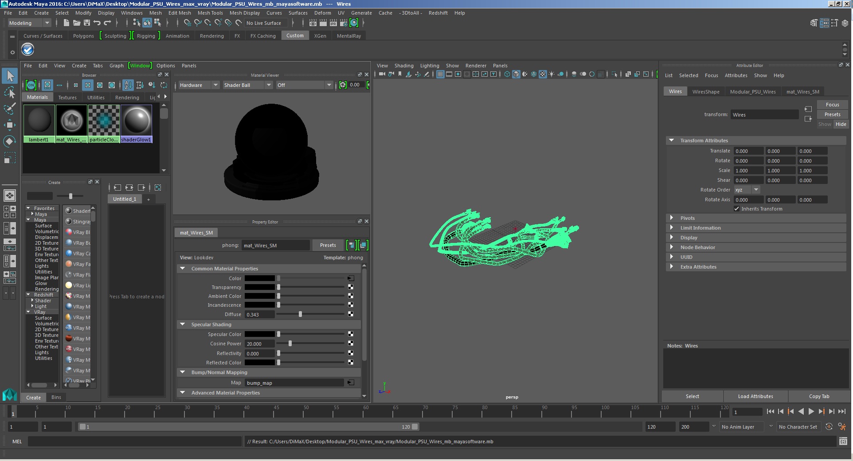Click the Color map checker button
The height and width of the screenshot is (461, 853).
pyautogui.click(x=351, y=278)
